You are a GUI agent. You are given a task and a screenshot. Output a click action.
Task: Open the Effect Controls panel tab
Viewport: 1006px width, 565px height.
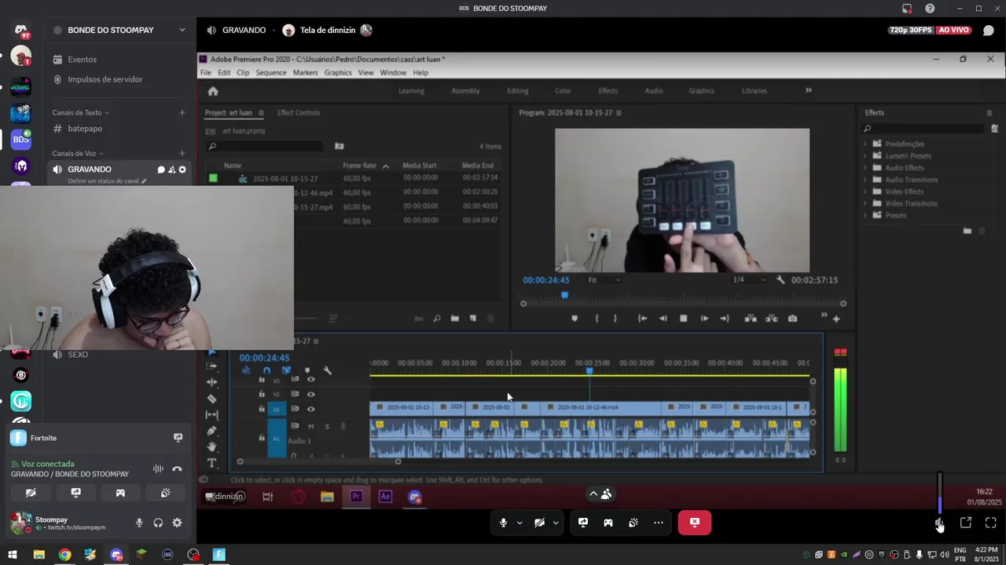299,113
